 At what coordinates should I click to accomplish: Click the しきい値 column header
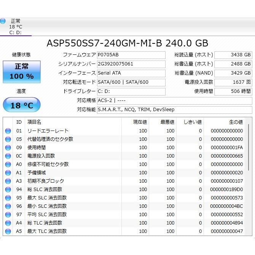190,122
